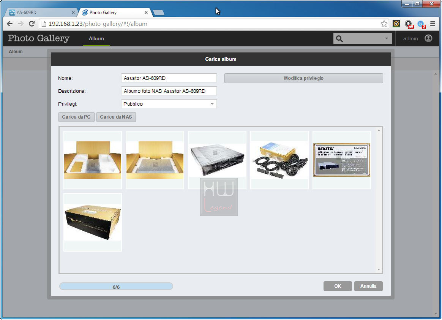442x320 pixels.
Task: Select the open box with wrapped NAS thumbnail
Action: [155, 160]
